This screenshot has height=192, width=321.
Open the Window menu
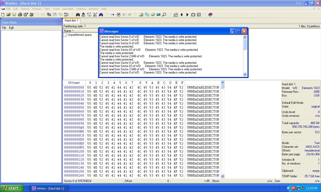point(93,9)
